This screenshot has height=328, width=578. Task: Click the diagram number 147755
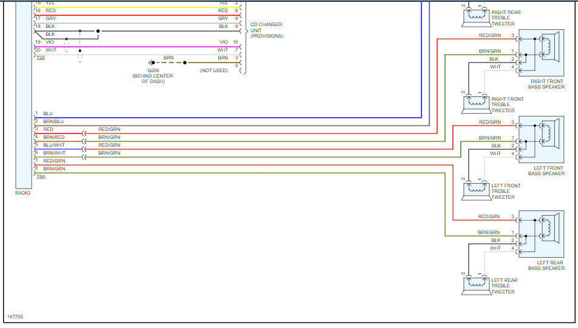[x=15, y=316]
